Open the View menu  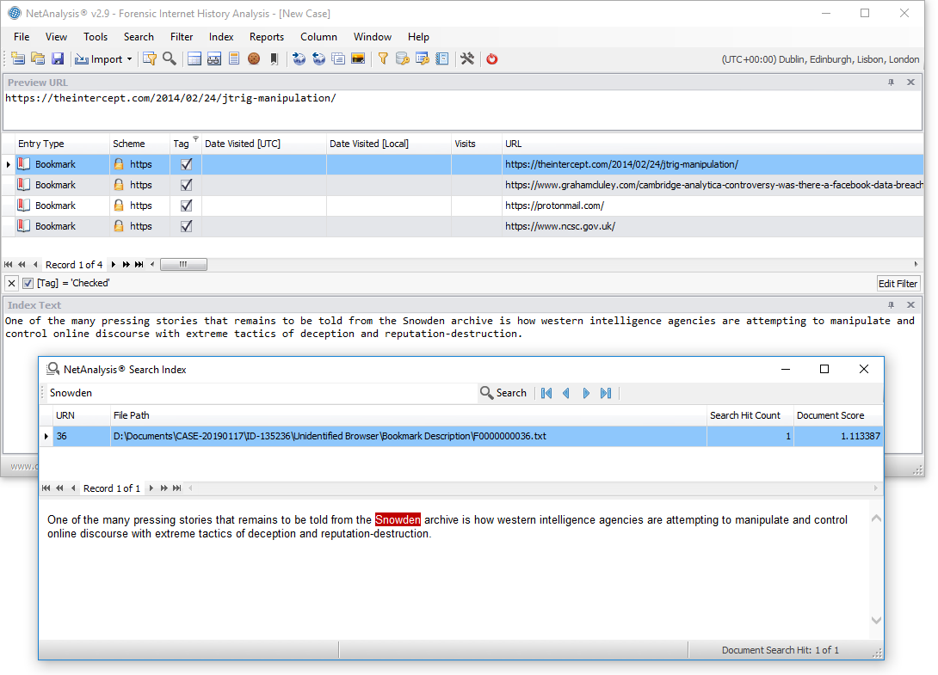tap(56, 37)
